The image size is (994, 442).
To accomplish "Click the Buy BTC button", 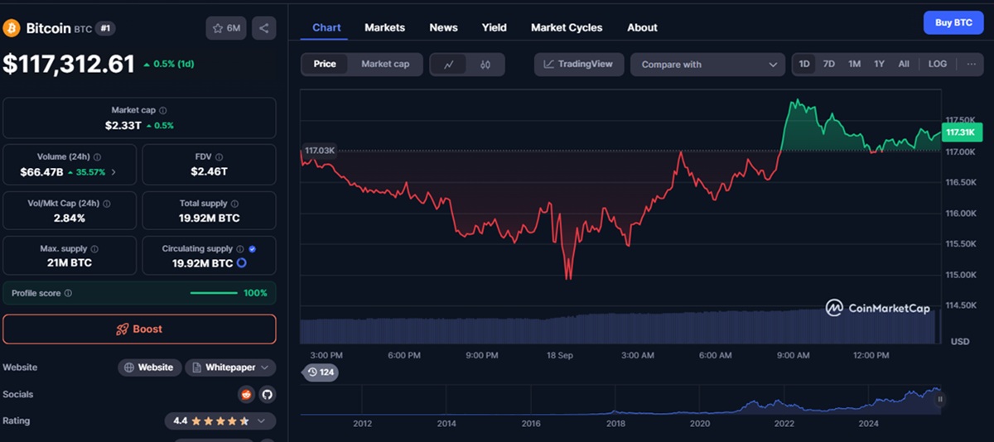I will (953, 23).
